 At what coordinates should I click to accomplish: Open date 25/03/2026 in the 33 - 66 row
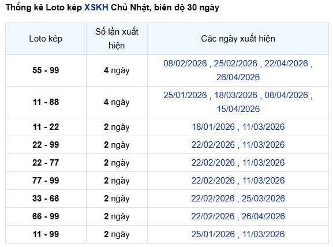coord(263,198)
